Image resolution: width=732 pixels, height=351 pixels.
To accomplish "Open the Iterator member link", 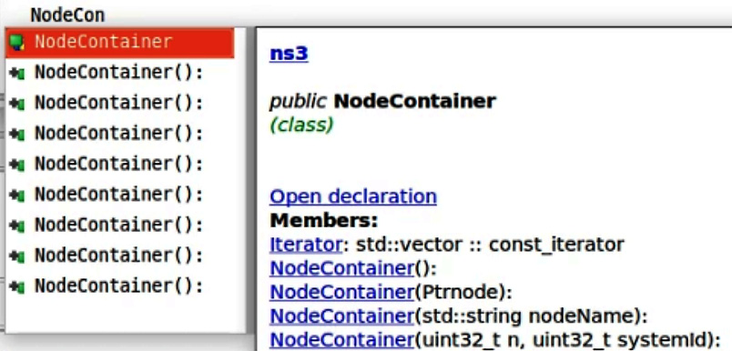I will tap(306, 245).
